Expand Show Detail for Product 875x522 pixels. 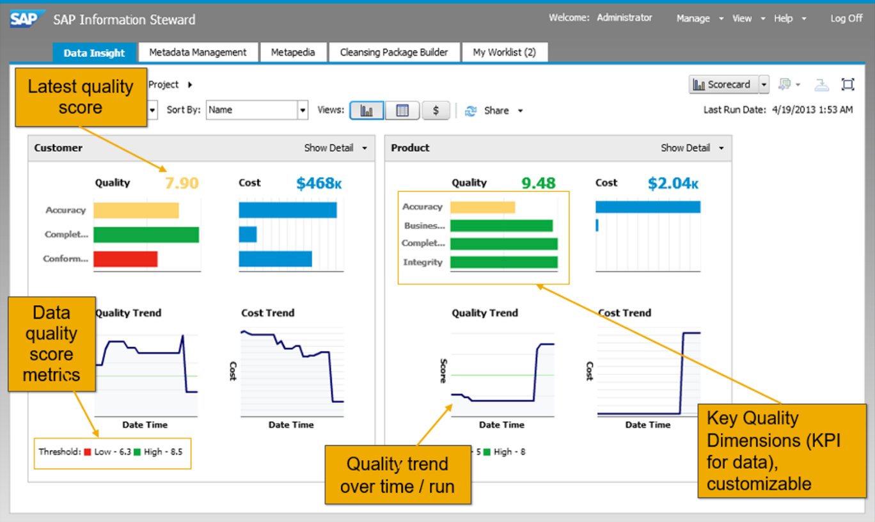pos(693,148)
